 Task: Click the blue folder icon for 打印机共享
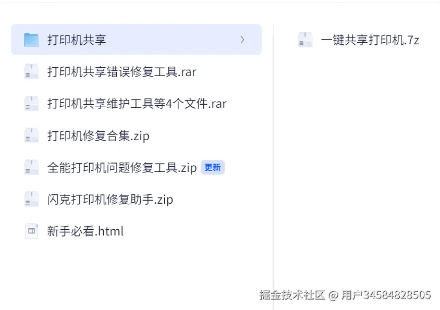tap(31, 40)
